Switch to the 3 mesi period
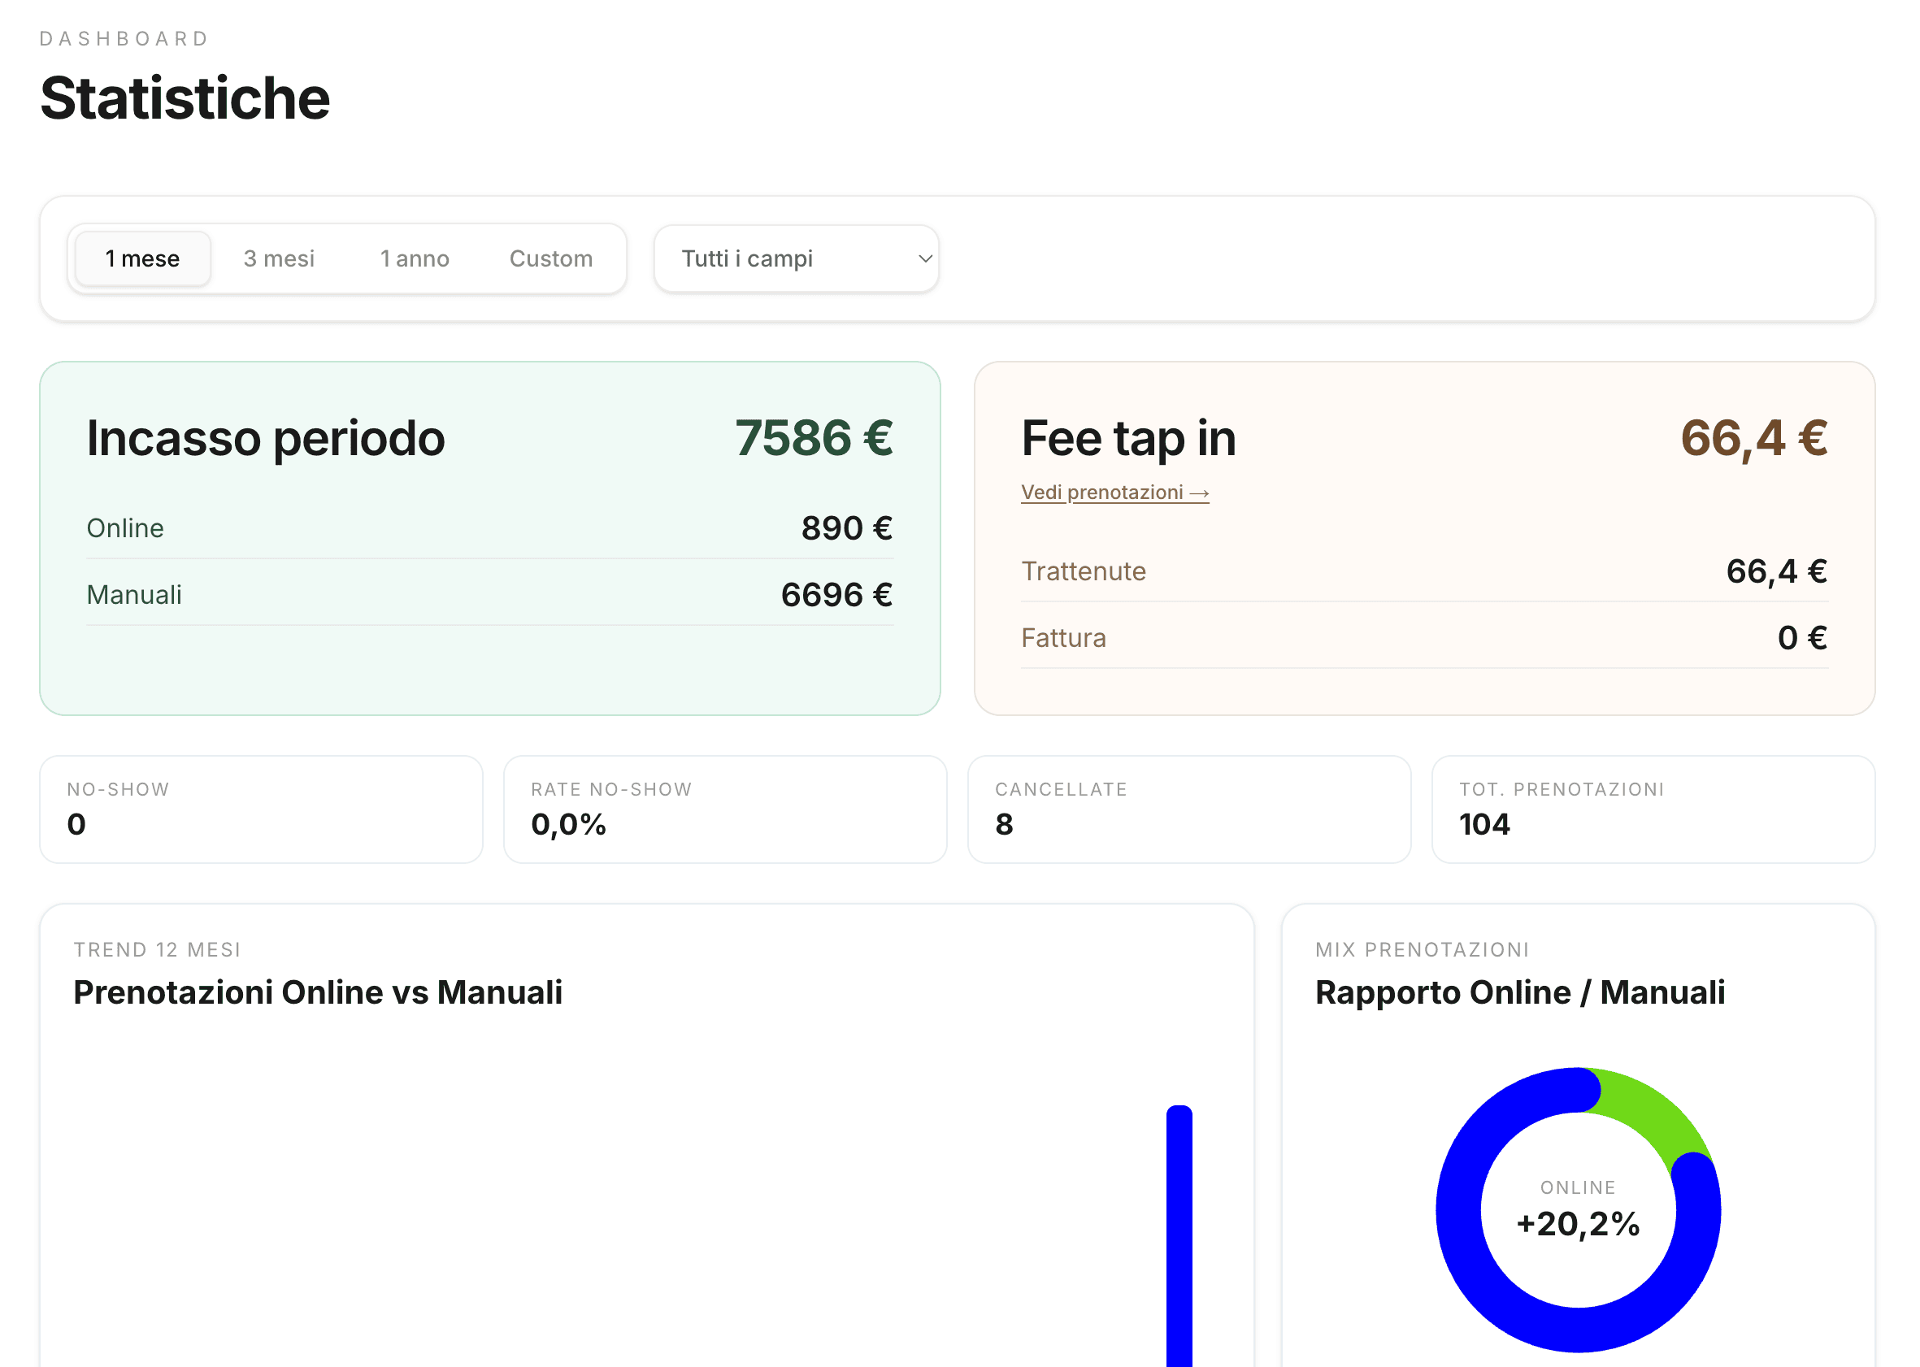Screen dimensions: 1920x1367 (279, 258)
